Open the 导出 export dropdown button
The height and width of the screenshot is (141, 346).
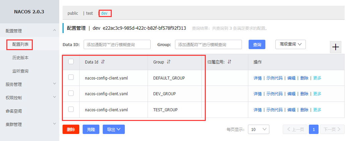114,129
